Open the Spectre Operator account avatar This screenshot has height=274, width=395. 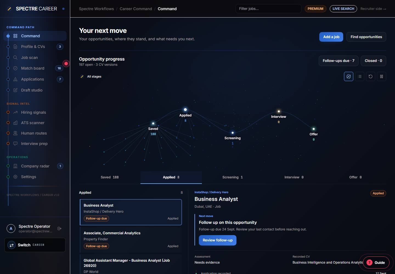coord(11,229)
